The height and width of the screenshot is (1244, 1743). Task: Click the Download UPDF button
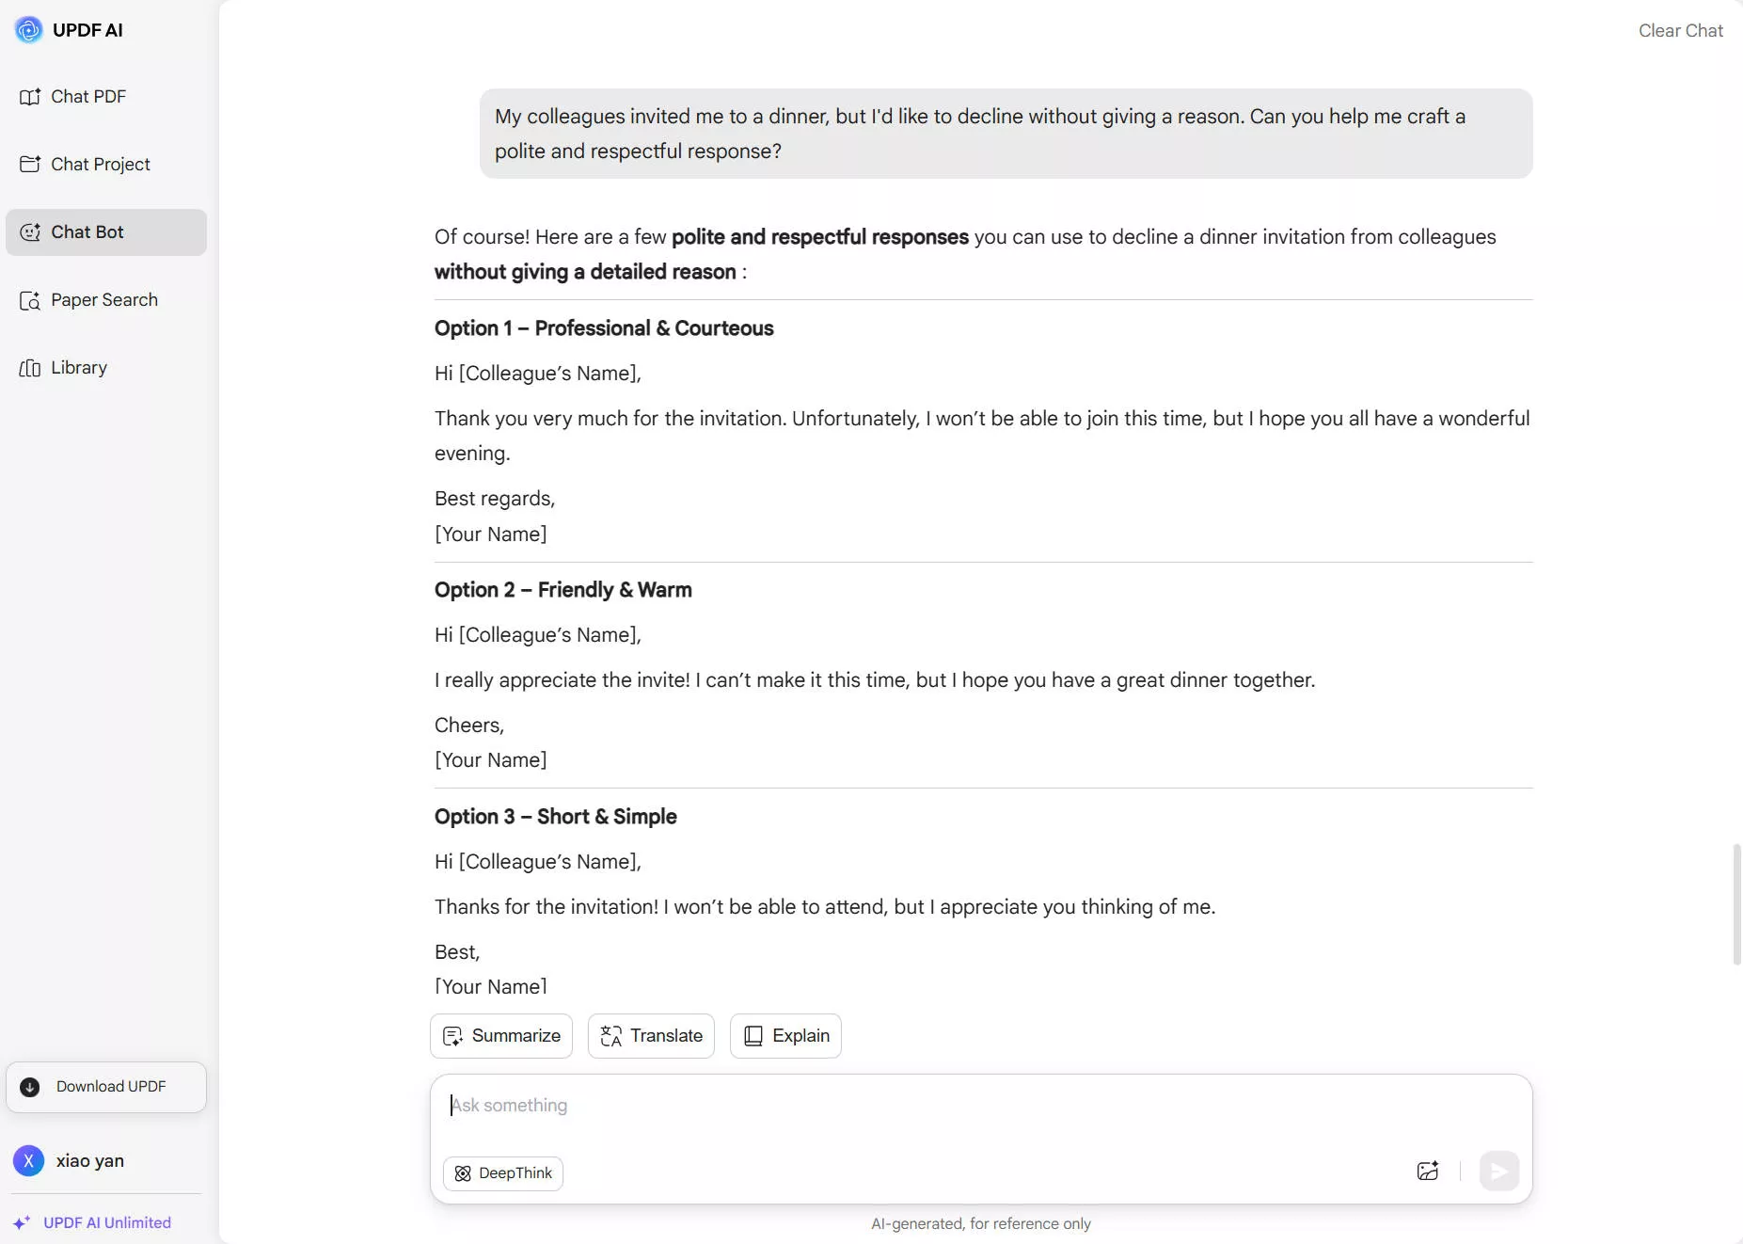pyautogui.click(x=106, y=1087)
